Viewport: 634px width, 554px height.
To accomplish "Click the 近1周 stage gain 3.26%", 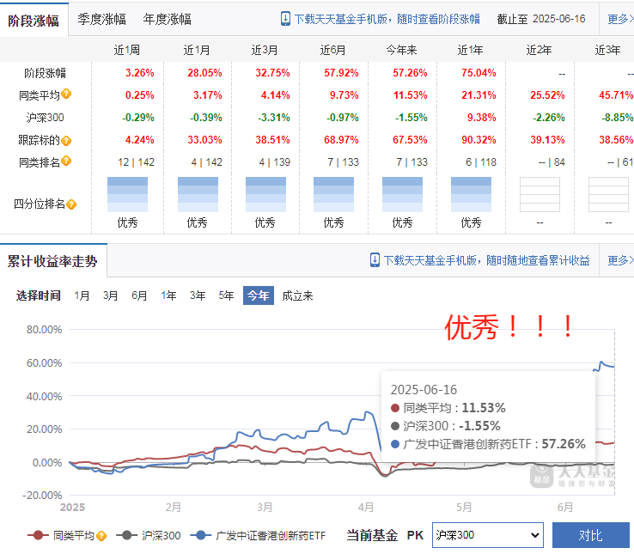I will pyautogui.click(x=139, y=73).
